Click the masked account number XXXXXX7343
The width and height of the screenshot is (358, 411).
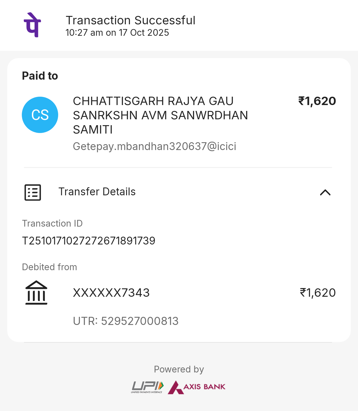(111, 293)
